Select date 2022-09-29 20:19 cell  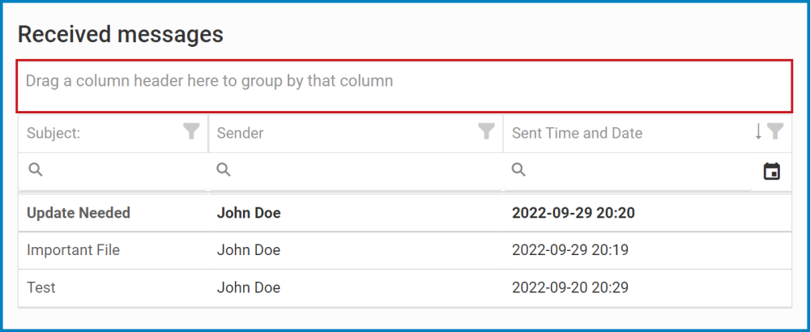click(570, 250)
